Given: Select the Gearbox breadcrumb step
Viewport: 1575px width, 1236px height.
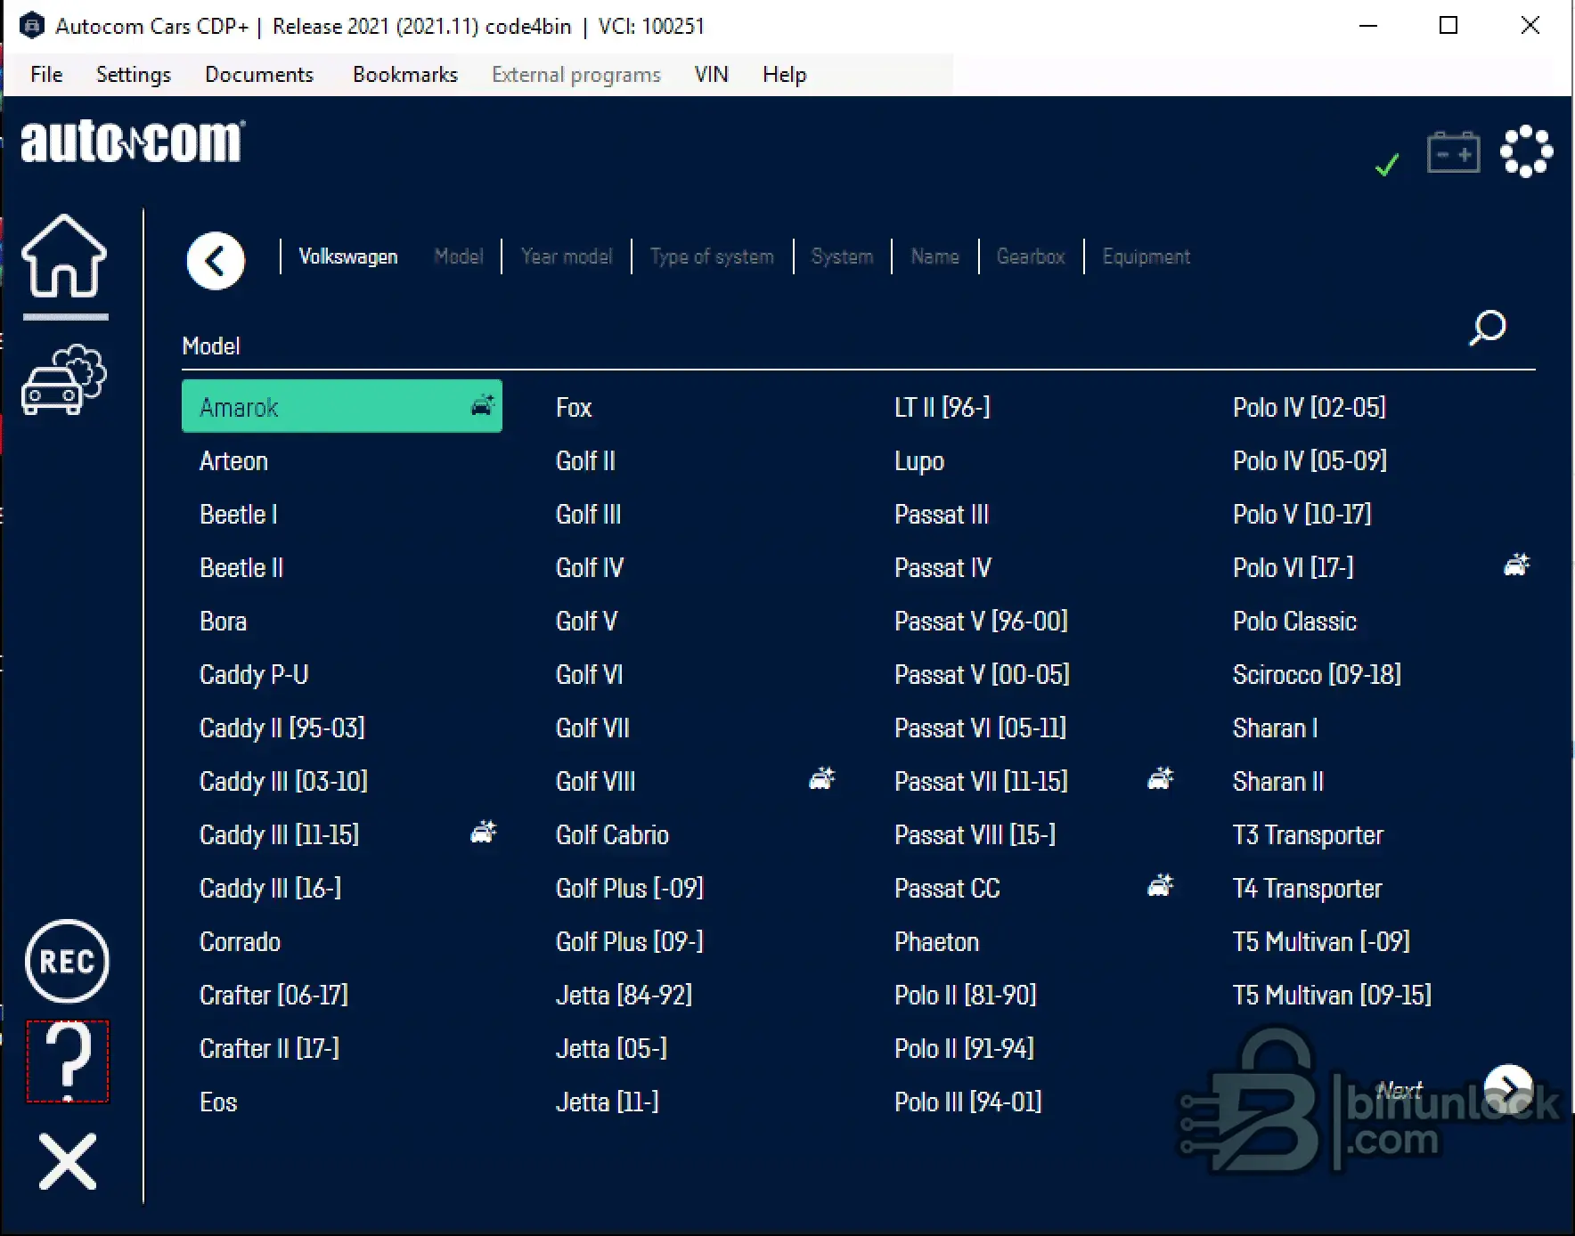Looking at the screenshot, I should 1031,256.
